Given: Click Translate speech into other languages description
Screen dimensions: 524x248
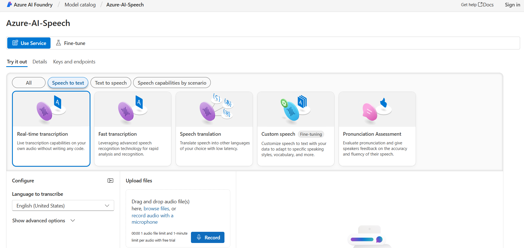Looking at the screenshot, I should [215, 146].
